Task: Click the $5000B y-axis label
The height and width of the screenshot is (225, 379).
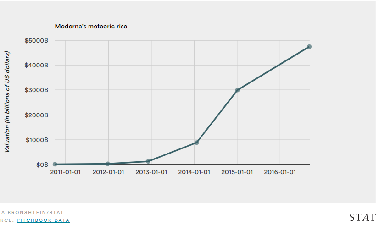Action: tap(36, 41)
